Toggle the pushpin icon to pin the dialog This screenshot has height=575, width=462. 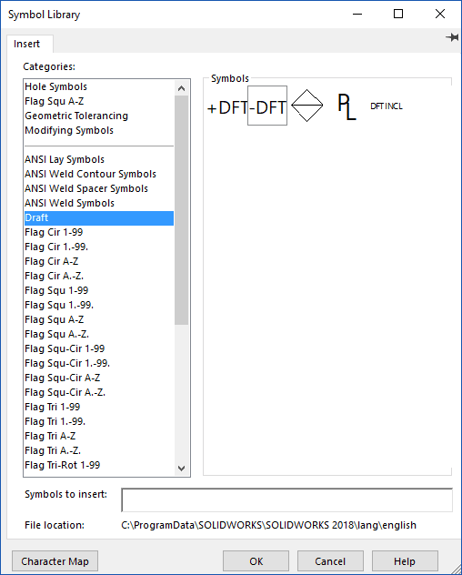pos(452,37)
